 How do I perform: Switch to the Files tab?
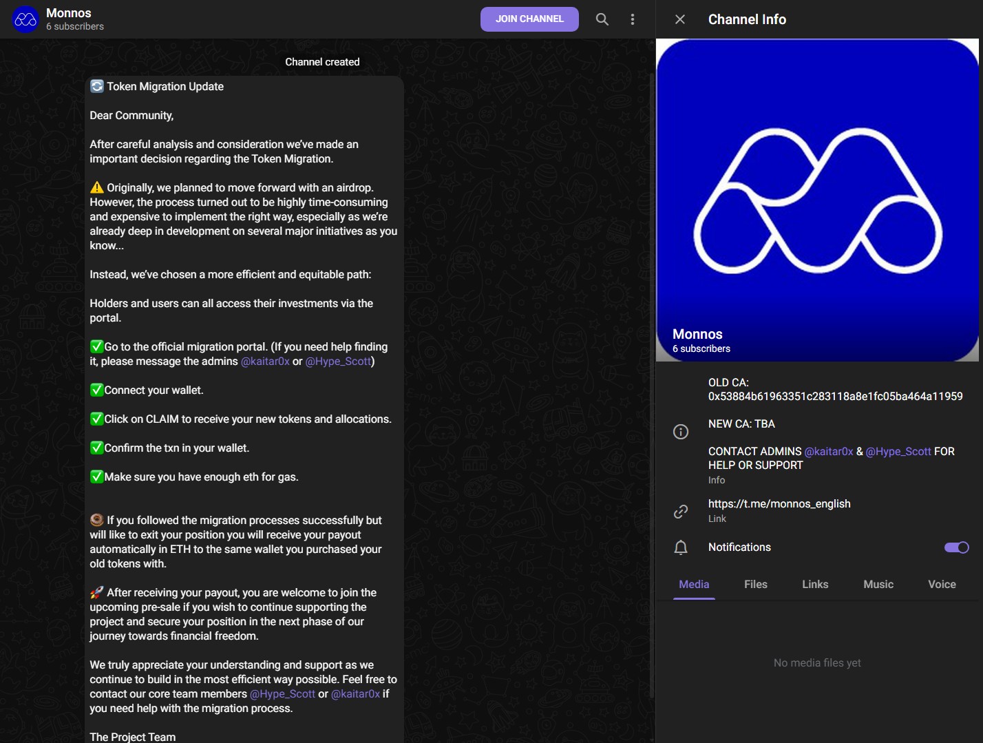[756, 584]
